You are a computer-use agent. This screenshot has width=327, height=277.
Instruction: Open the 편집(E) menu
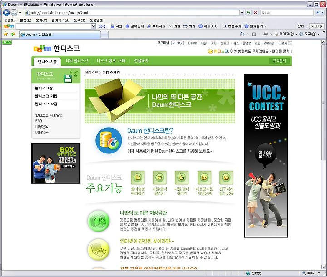point(25,20)
